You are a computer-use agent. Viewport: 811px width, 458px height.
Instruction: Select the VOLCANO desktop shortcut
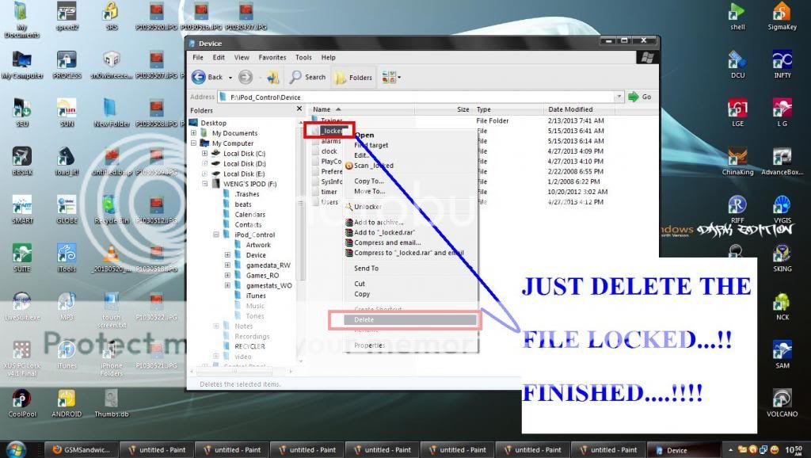[781, 399]
